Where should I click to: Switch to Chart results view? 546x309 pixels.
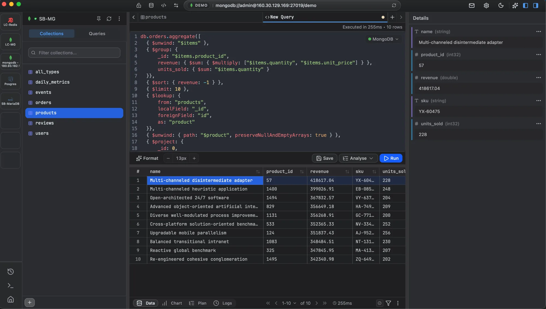172,303
